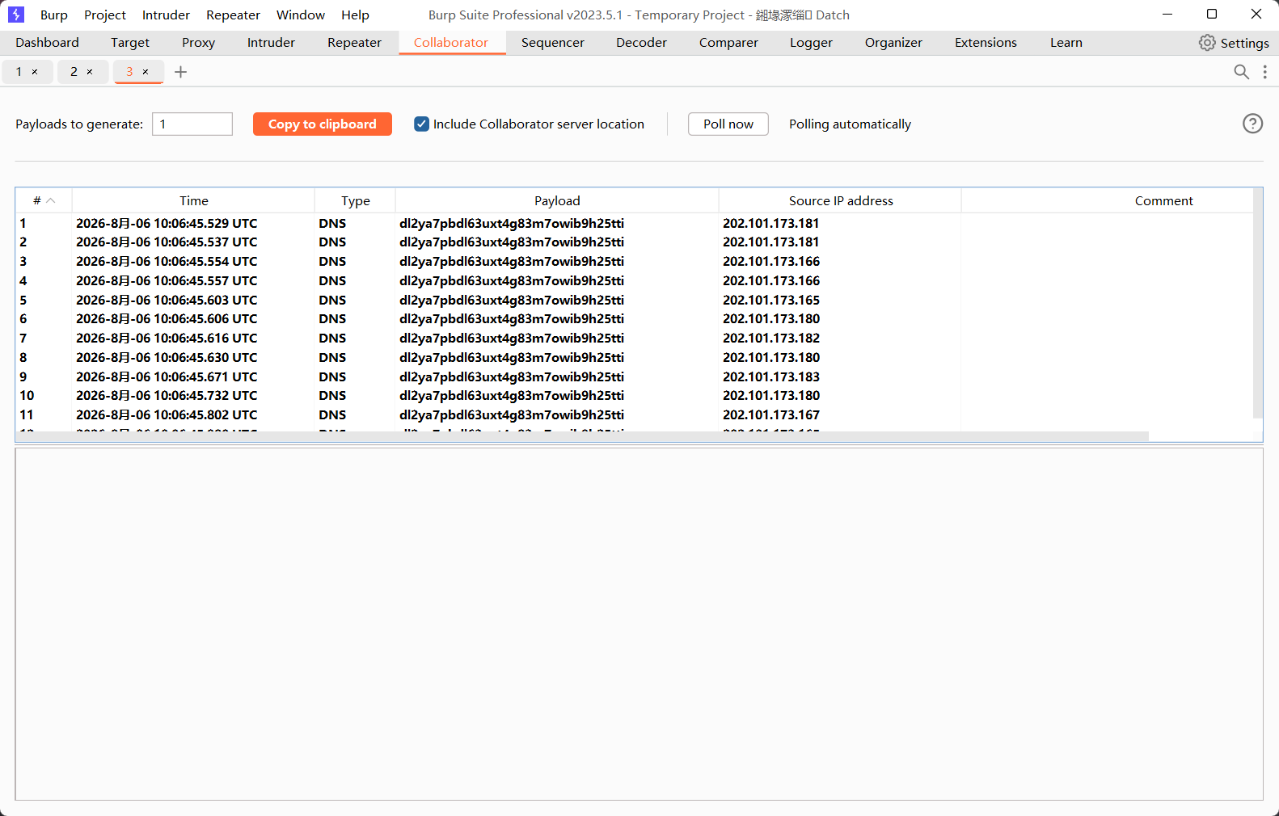Viewport: 1279px width, 816px height.
Task: Click the Burp Suite logo icon
Action: 16,15
